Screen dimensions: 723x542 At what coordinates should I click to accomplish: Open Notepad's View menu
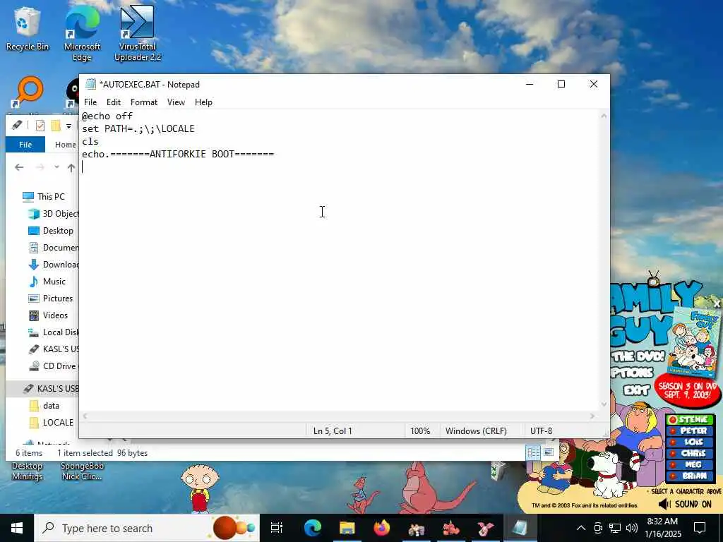point(176,102)
